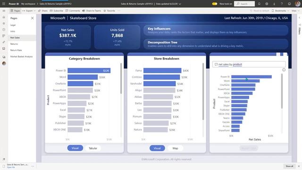Select Visual view in Category Breakdown
This screenshot has width=302, height=170.
click(75, 148)
